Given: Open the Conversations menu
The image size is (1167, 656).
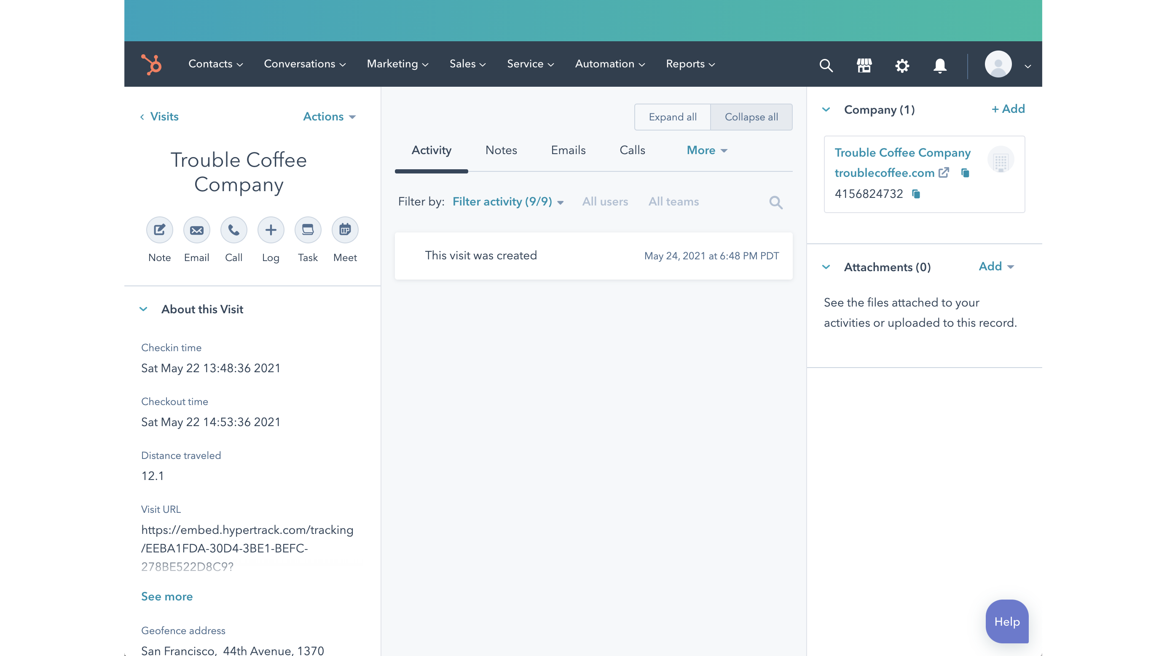Looking at the screenshot, I should click(305, 64).
